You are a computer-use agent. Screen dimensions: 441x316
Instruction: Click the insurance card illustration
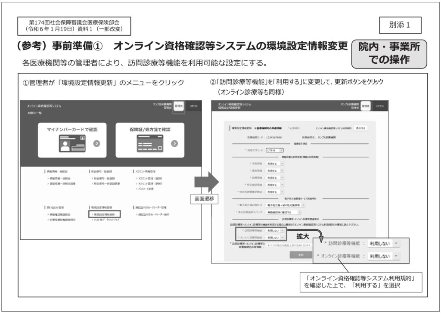click(x=150, y=144)
